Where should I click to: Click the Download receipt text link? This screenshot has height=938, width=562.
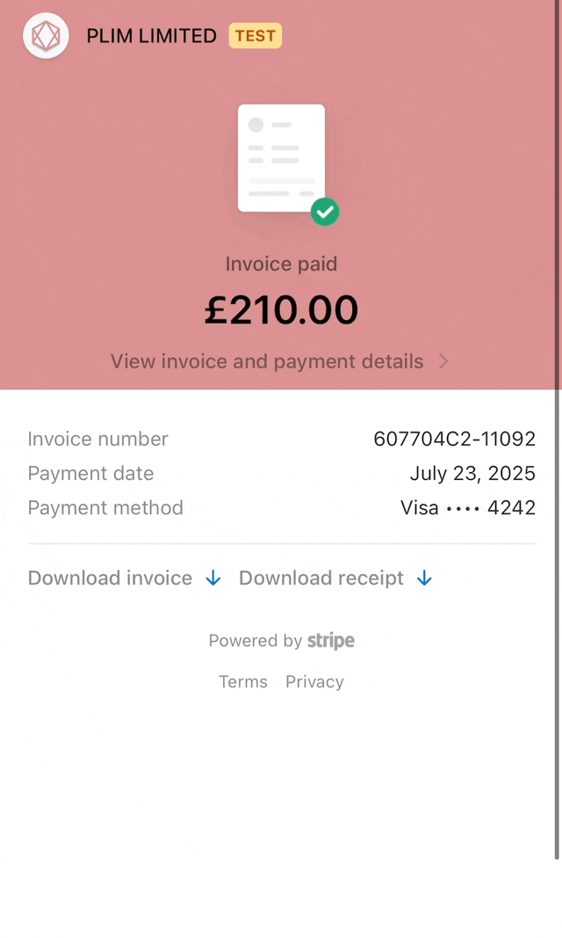(321, 578)
